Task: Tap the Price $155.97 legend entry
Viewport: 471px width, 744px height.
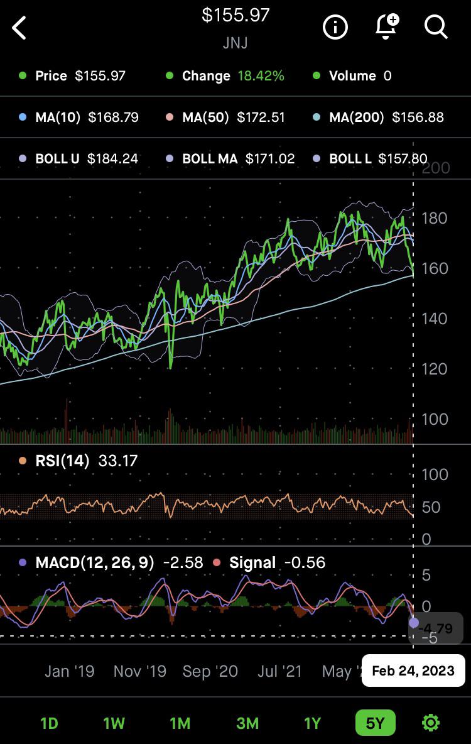Action: click(x=72, y=76)
